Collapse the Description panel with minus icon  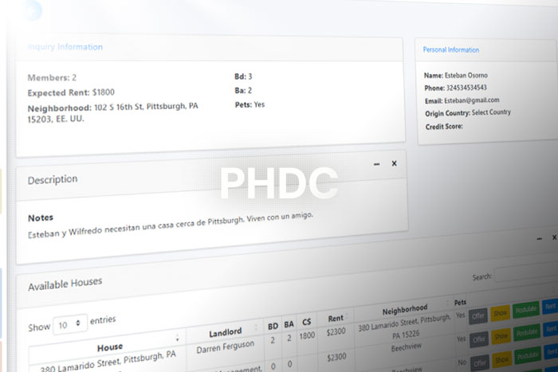tap(376, 163)
